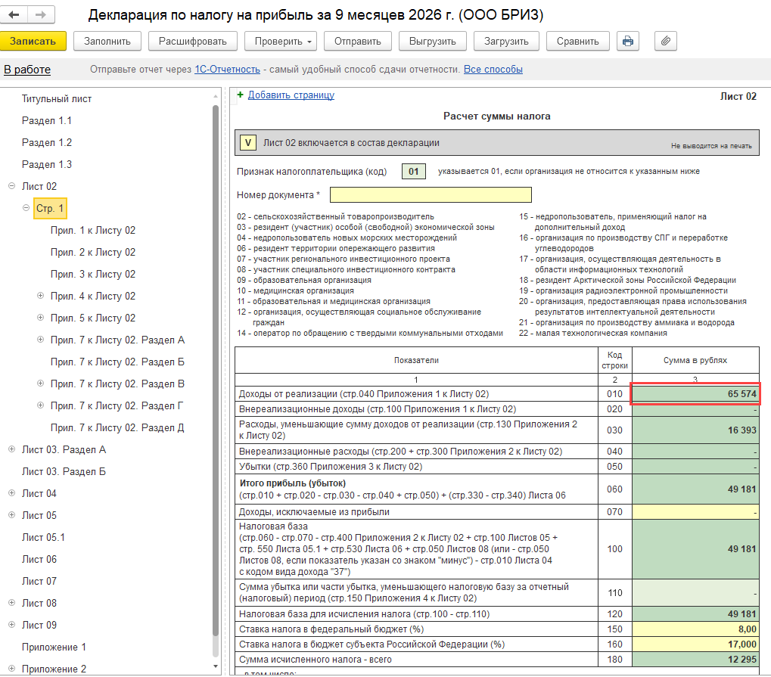
Task: Select line 020 Внереализационные доходы amount cell
Action: click(695, 409)
